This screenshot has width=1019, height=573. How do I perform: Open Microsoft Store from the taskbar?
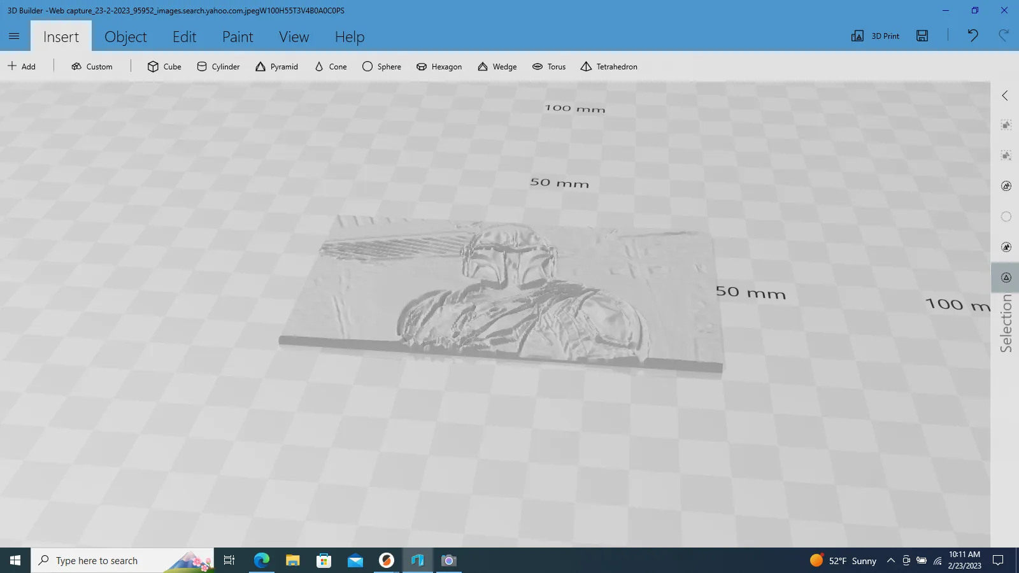pos(324,560)
